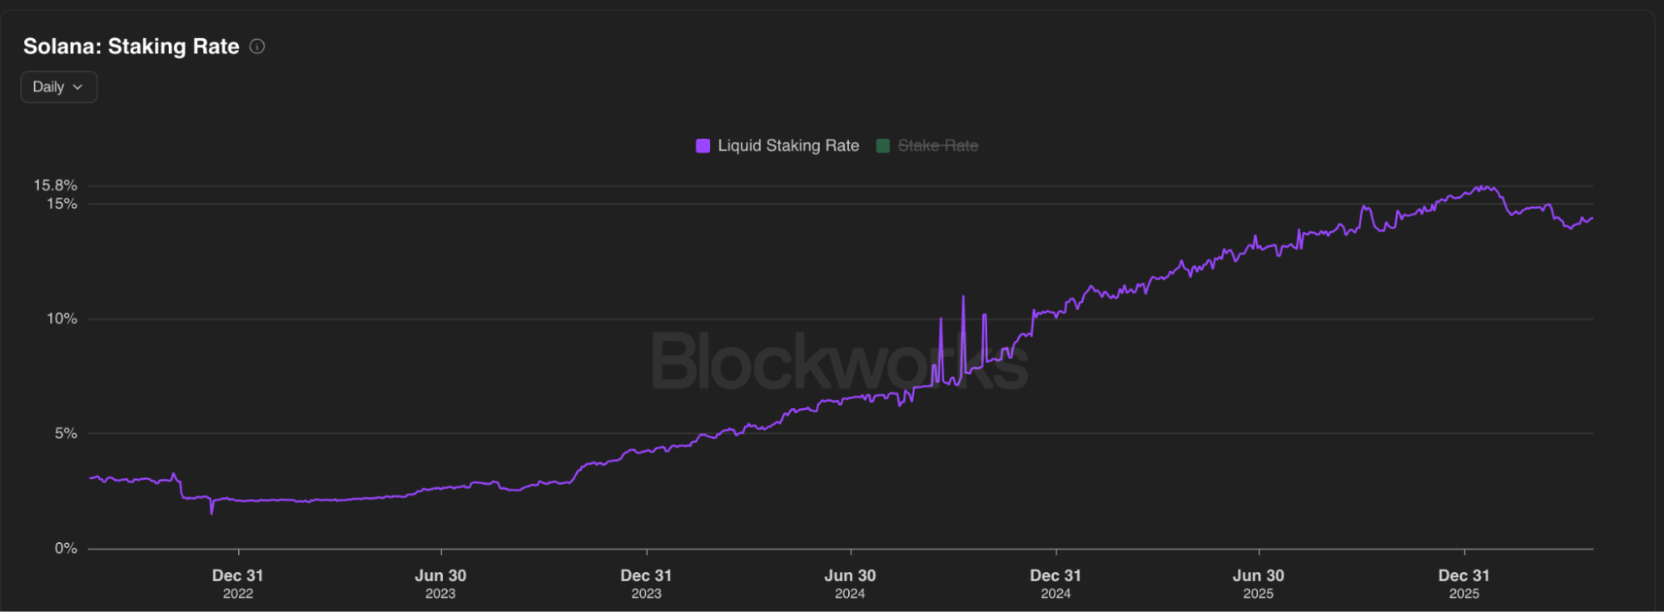
Task: Click the 5% y-axis label
Action: pyautogui.click(x=66, y=433)
